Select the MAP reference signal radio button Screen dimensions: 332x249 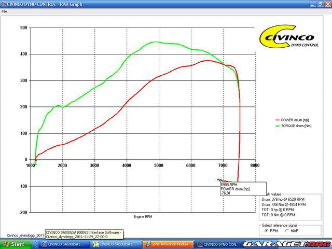point(287,230)
